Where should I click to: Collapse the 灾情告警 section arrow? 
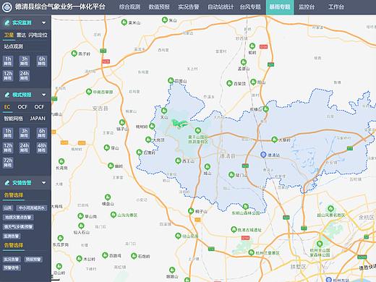coord(43,183)
